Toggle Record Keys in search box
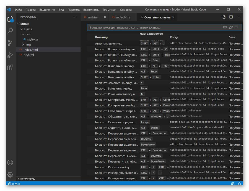249x191 pixels. tap(225, 27)
